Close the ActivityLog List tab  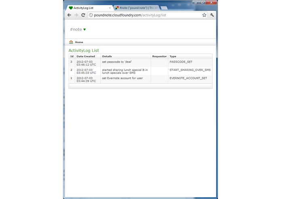click(110, 8)
